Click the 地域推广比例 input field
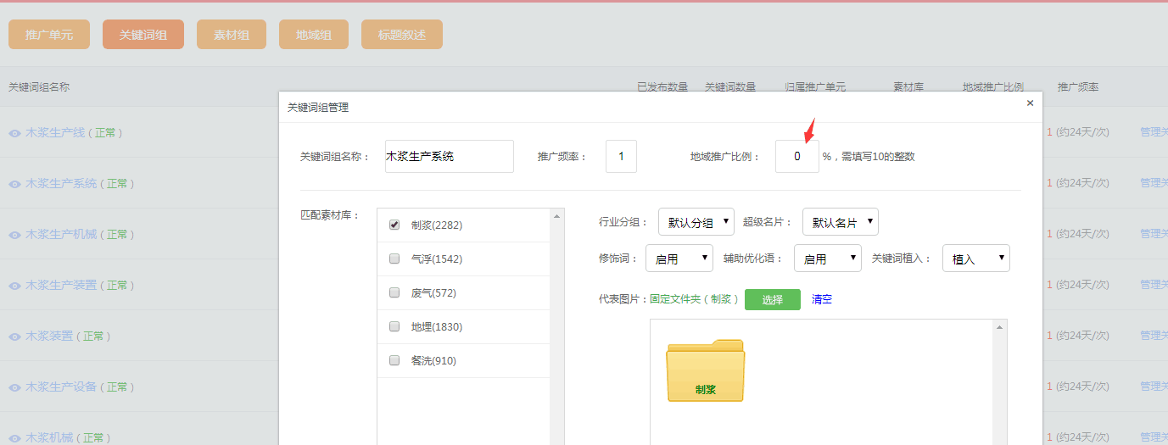The height and width of the screenshot is (445, 1168). point(796,157)
